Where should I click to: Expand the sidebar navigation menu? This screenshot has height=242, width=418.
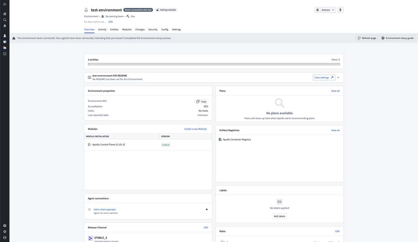[5, 4]
